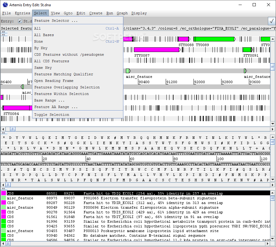Collapse feature list with << toggle

3,188
